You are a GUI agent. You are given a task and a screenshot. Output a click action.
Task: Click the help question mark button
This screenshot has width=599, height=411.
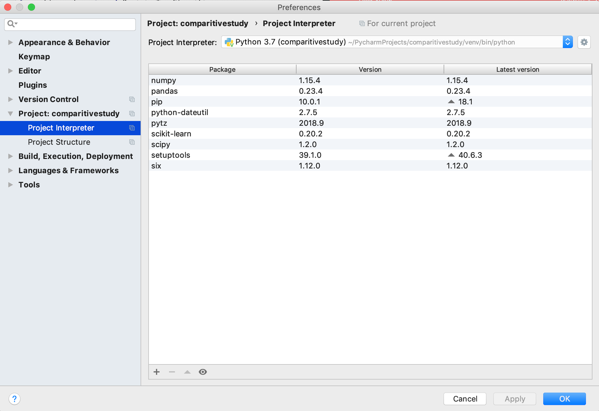point(15,399)
